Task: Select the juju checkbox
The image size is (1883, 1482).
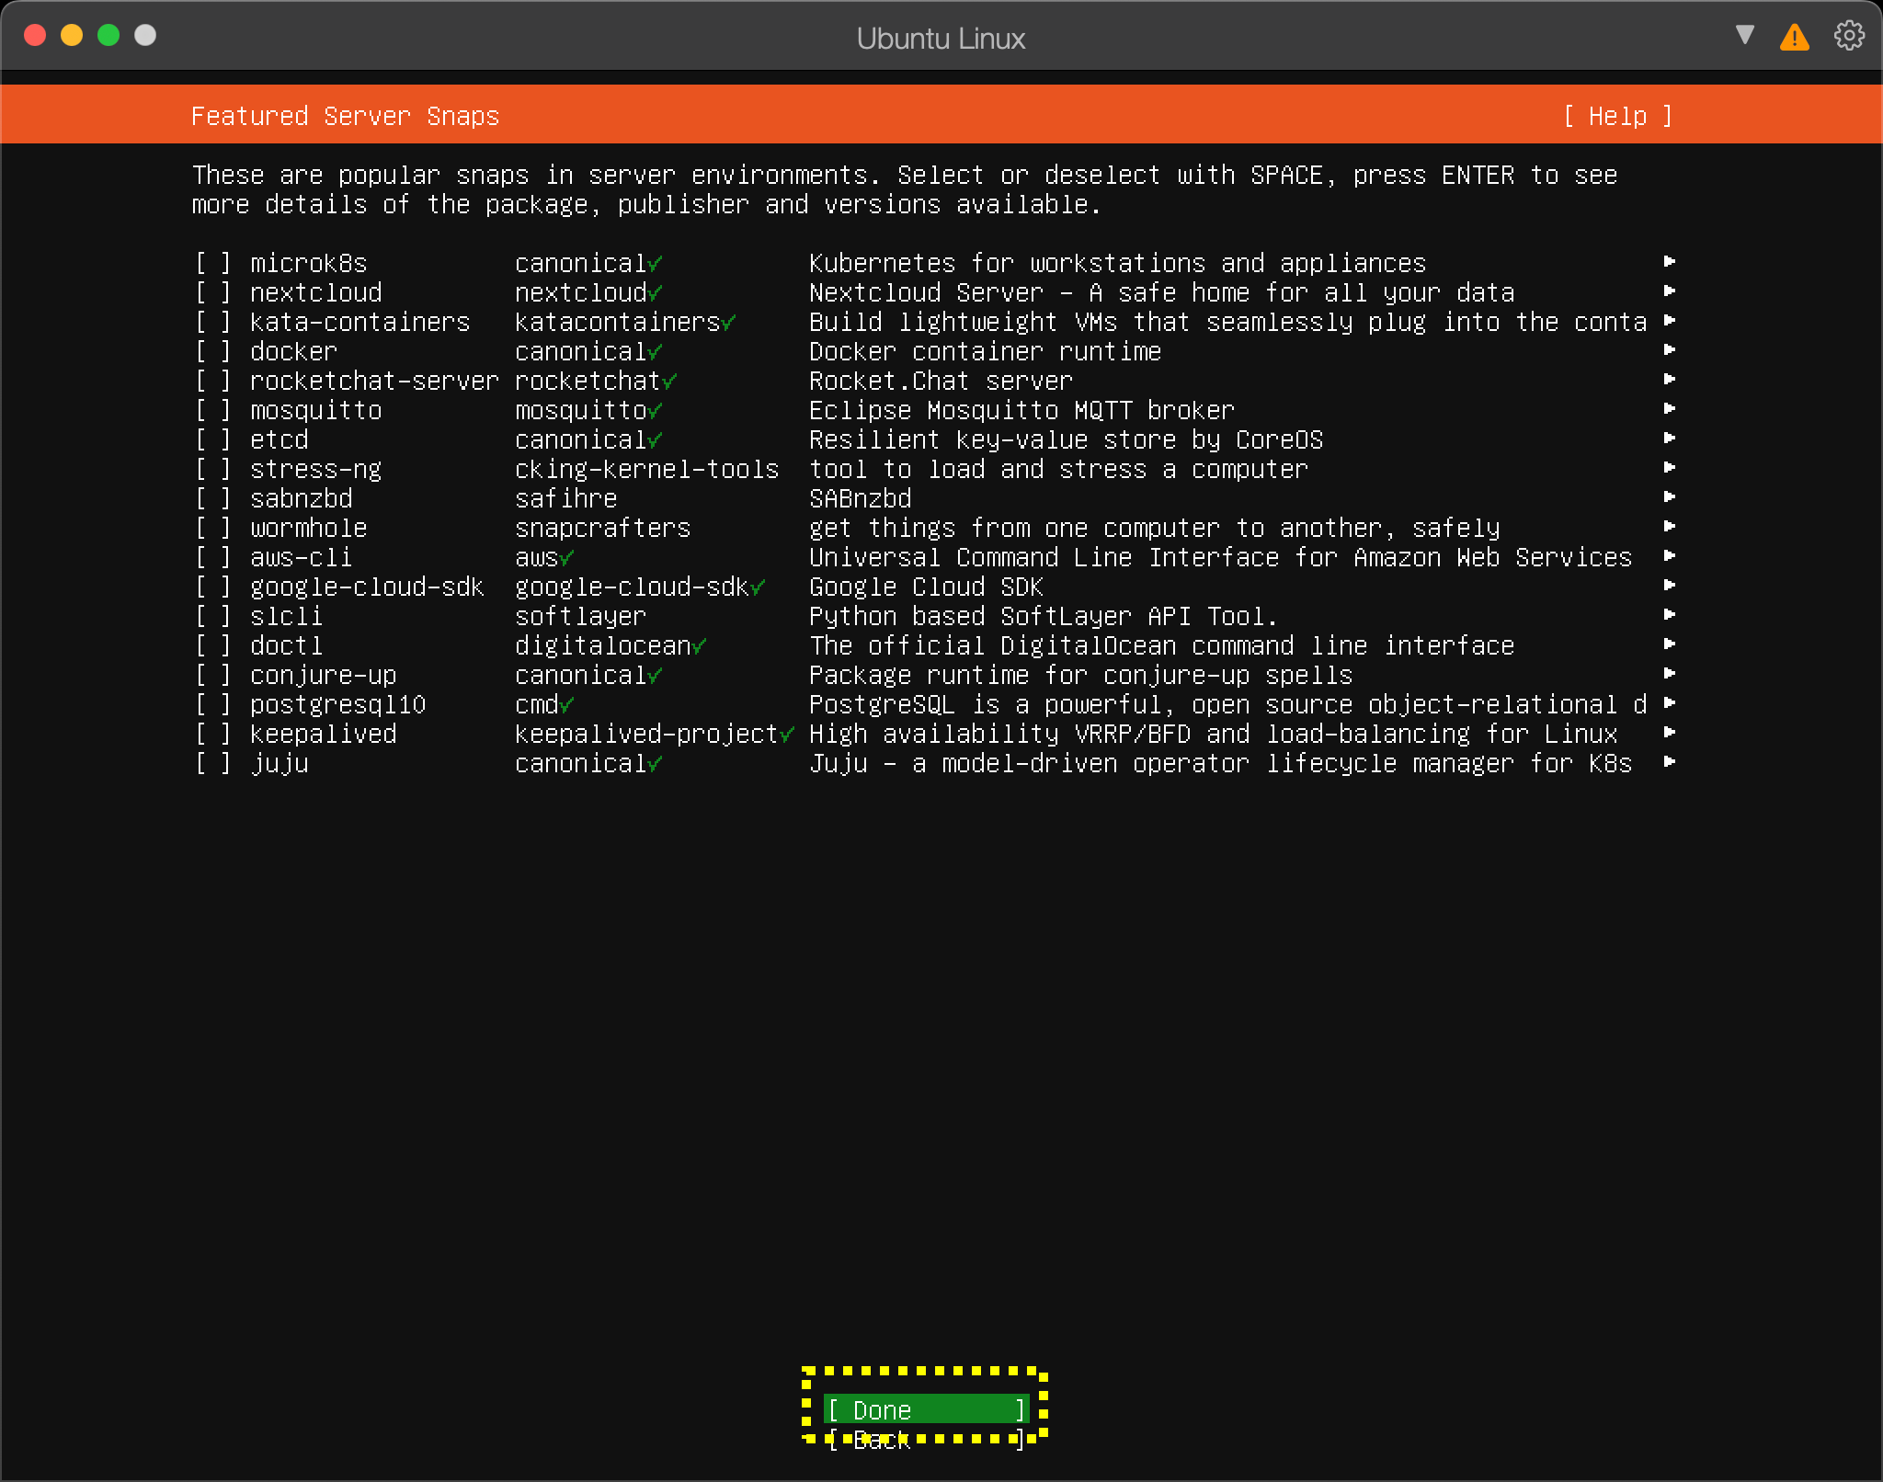Action: pyautogui.click(x=212, y=764)
